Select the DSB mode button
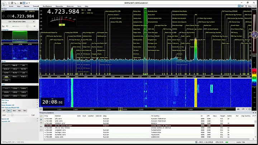The height and width of the screenshot is (145, 258). (6, 80)
